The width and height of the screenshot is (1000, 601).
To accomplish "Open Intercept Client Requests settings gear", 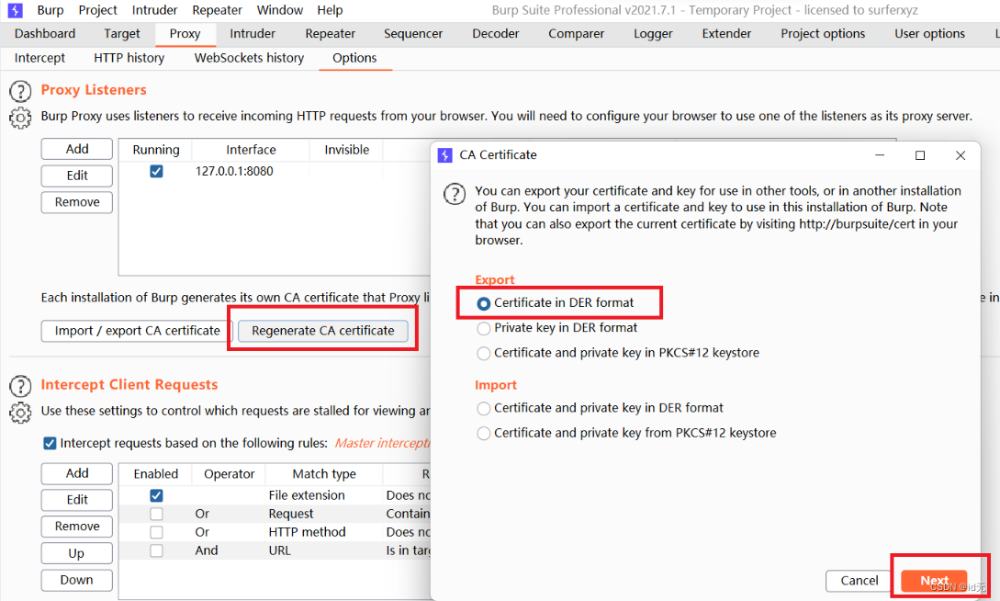I will pos(20,413).
